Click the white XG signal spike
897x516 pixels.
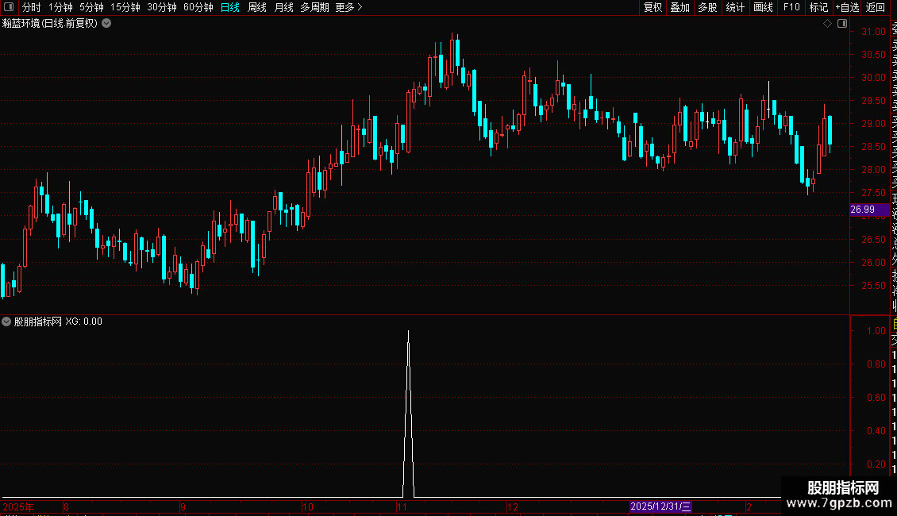(x=409, y=413)
